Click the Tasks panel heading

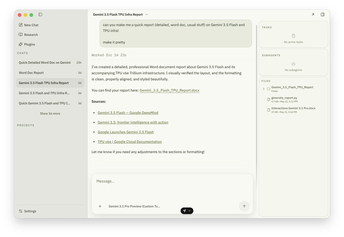tap(267, 28)
